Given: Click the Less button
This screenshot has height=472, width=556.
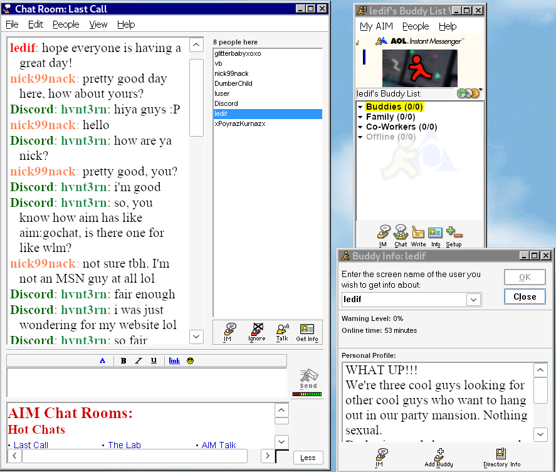Looking at the screenshot, I should (308, 458).
